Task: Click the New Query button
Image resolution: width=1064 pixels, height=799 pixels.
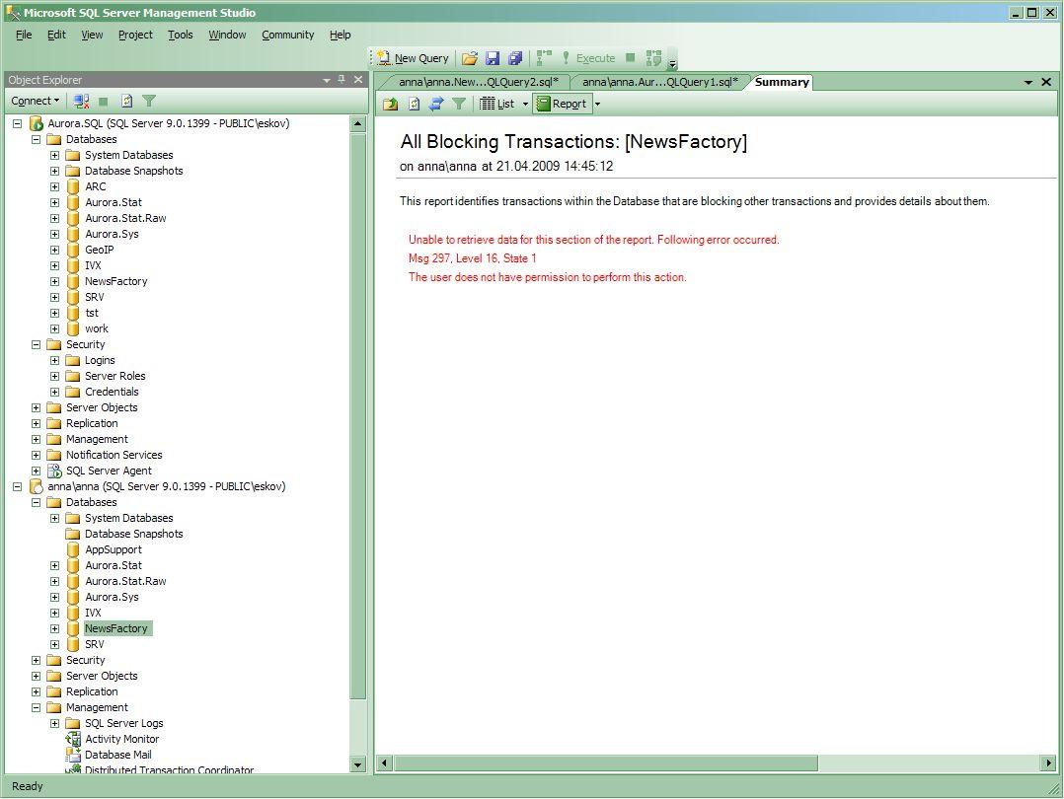Action: [414, 58]
